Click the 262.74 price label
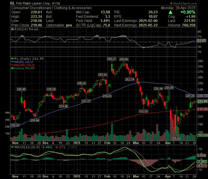 point(130,79)
